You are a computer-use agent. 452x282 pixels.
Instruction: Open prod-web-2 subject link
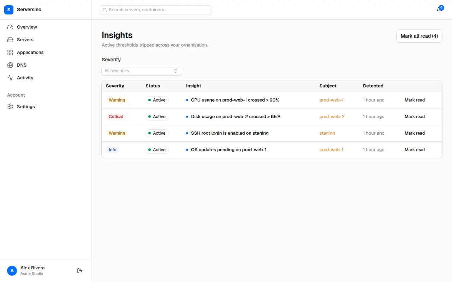pyautogui.click(x=332, y=117)
